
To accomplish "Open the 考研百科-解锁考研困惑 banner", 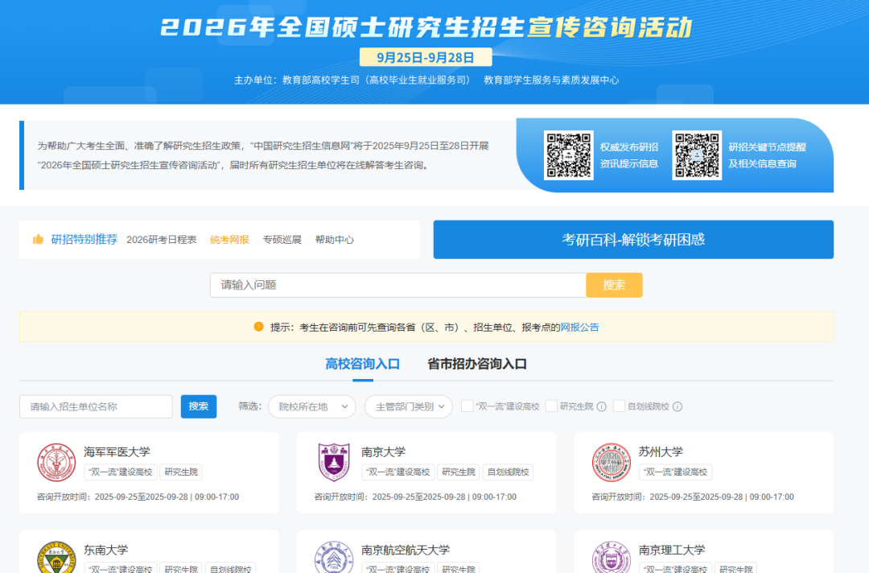I will coord(633,240).
